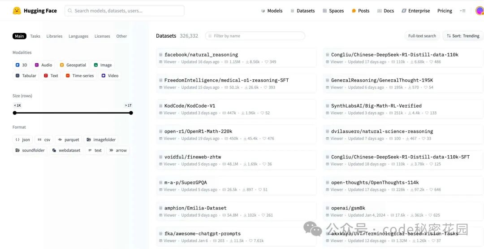Select the parquet format filter
Screen dimensions: 484x249
(x=69, y=140)
